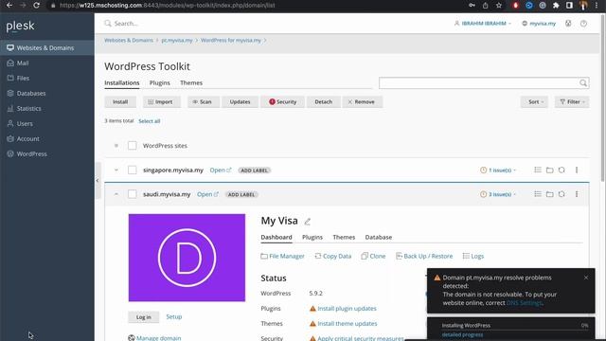Open WordPress section in sidebar
The image size is (606, 341).
[x=46, y=153]
